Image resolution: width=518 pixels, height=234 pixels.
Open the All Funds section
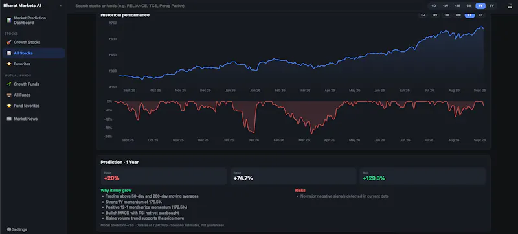point(33,95)
